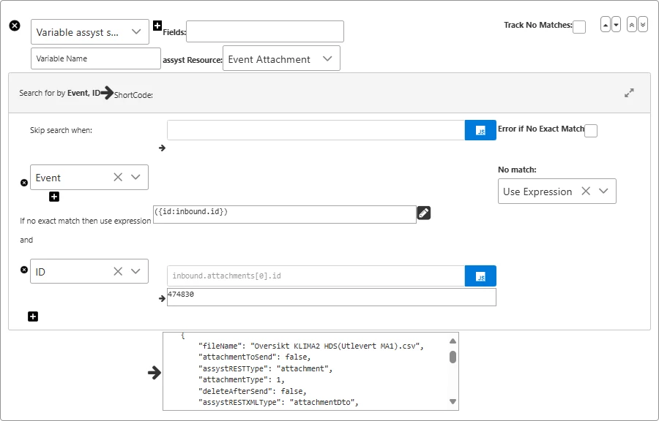Move mapping to the top
This screenshot has width=659, height=421.
coord(632,24)
